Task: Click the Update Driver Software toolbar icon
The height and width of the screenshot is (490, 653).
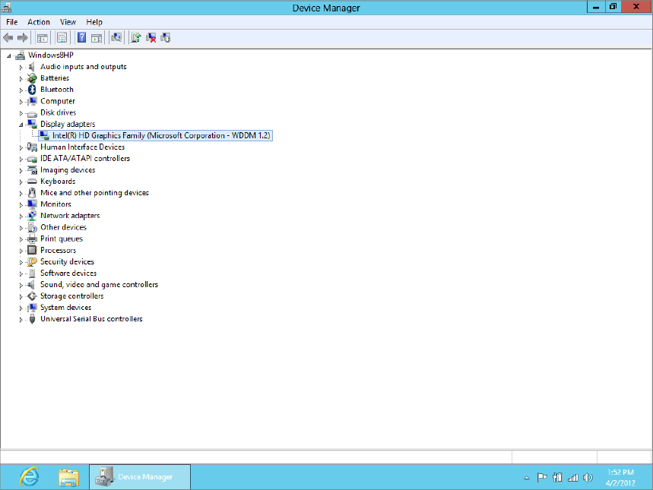Action: point(136,38)
